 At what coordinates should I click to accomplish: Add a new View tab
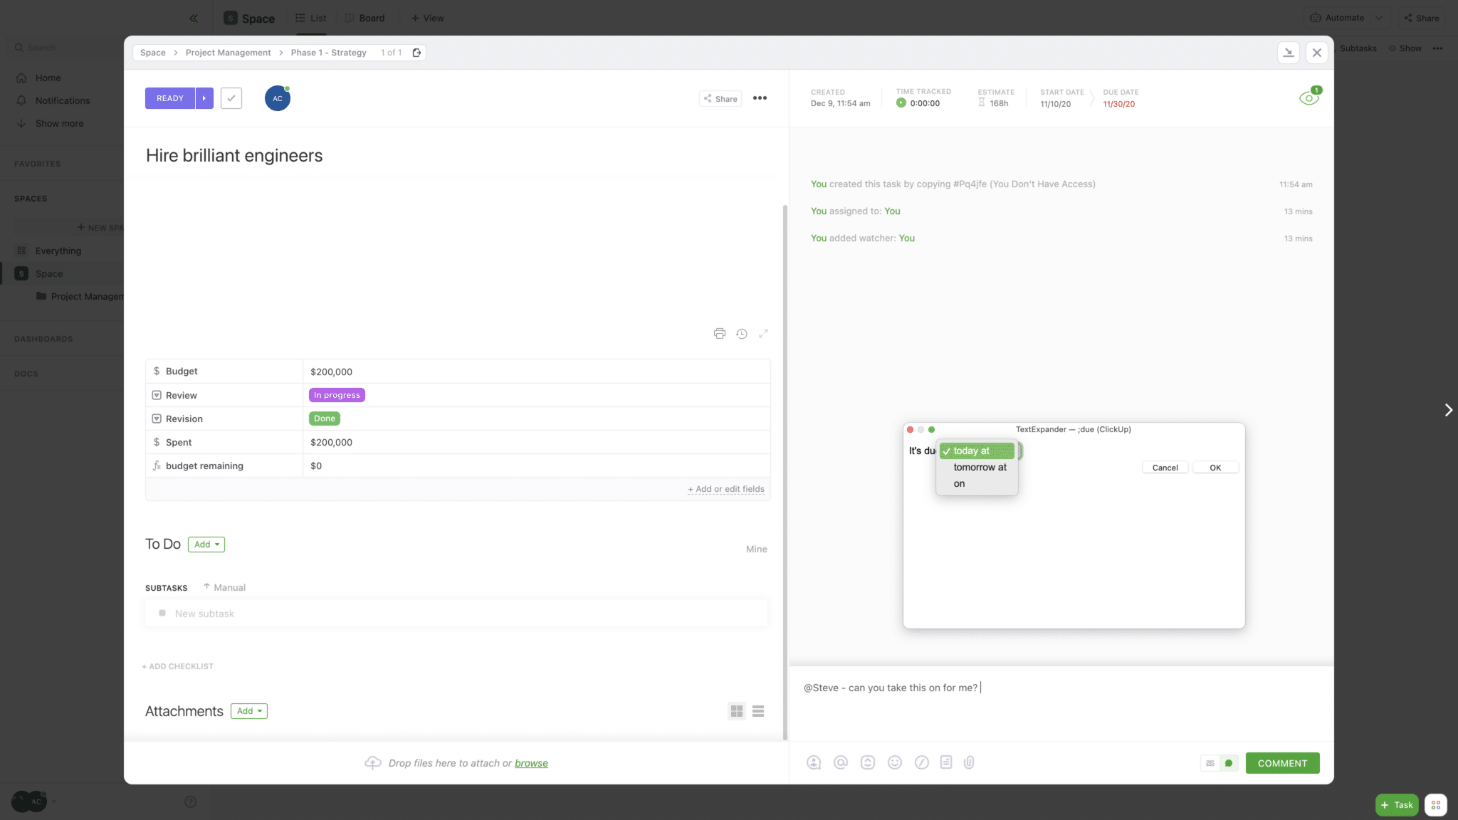coord(427,19)
